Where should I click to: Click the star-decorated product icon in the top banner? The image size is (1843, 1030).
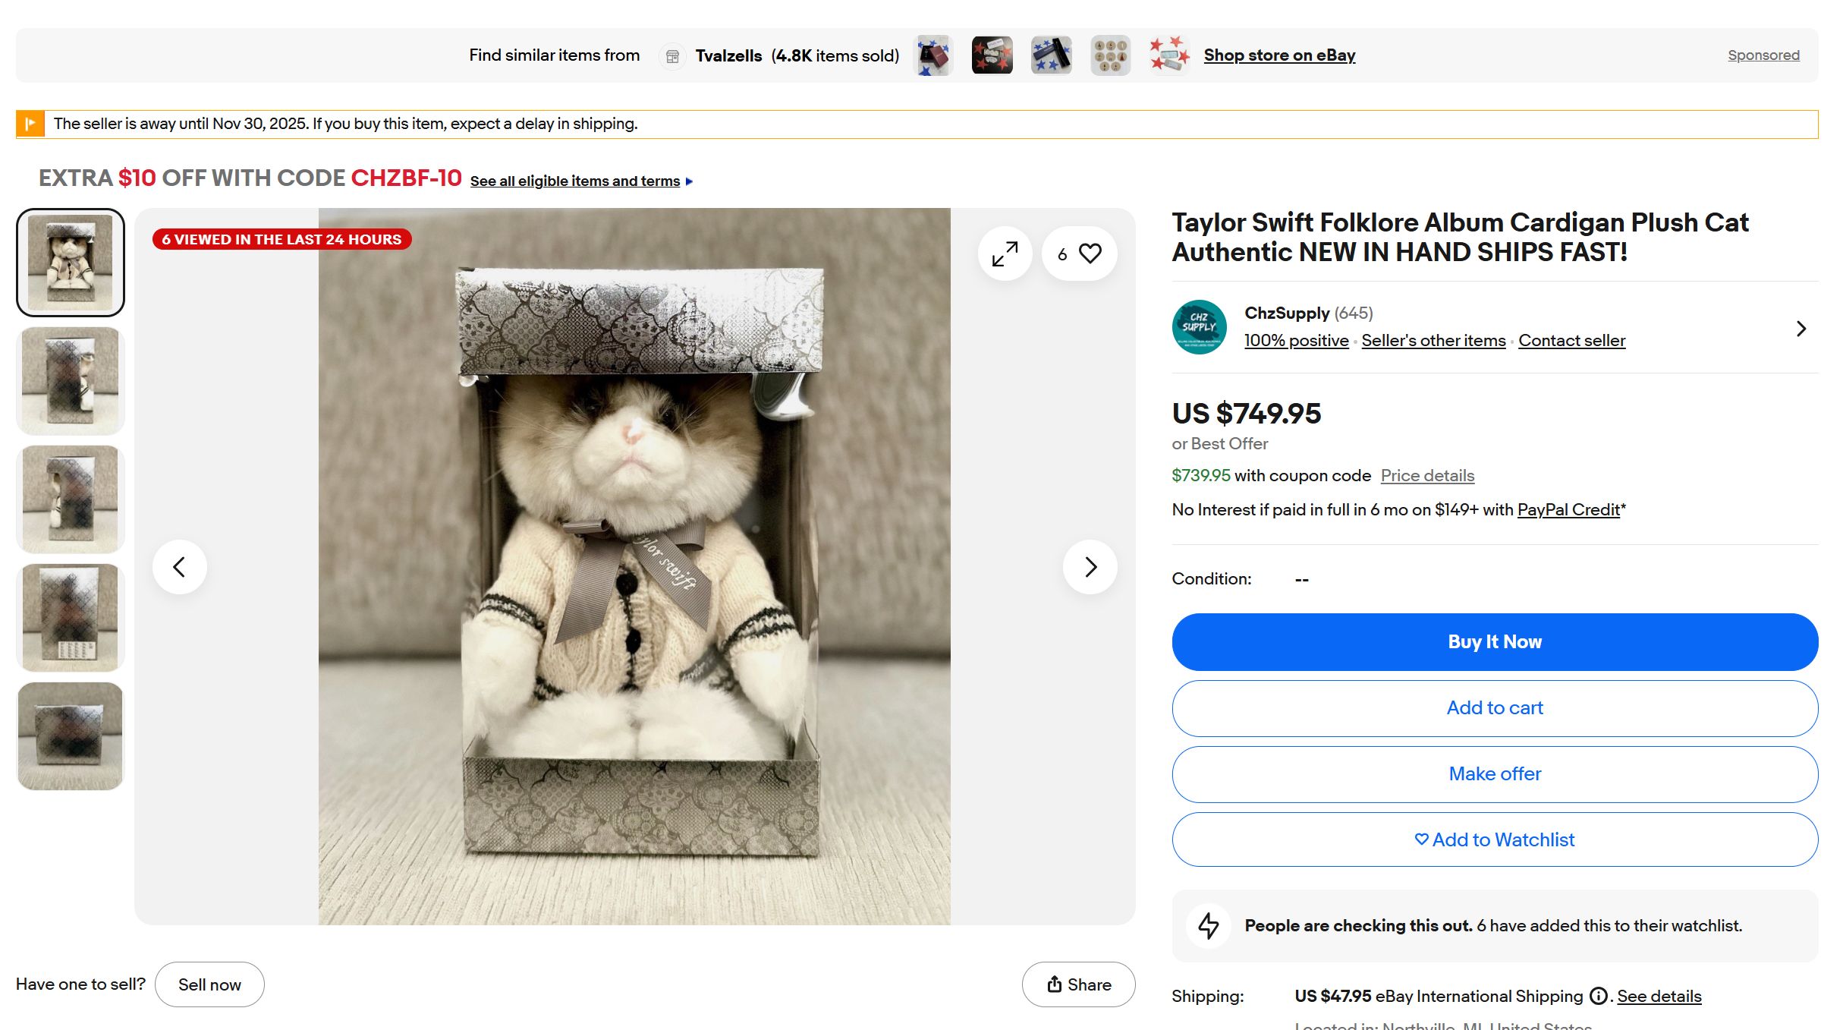click(1168, 55)
